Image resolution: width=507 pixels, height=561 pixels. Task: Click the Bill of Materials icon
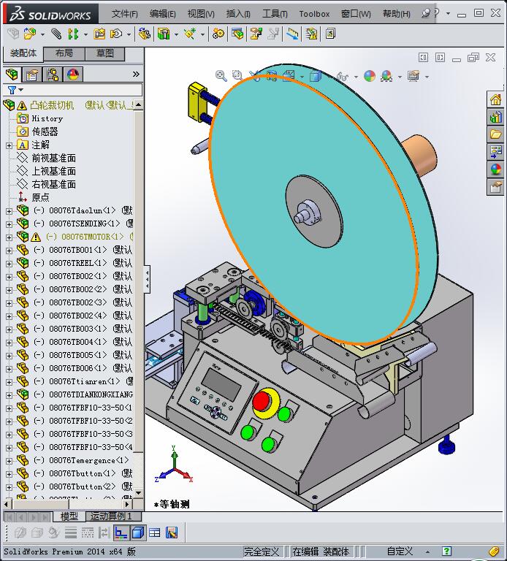pos(237,34)
